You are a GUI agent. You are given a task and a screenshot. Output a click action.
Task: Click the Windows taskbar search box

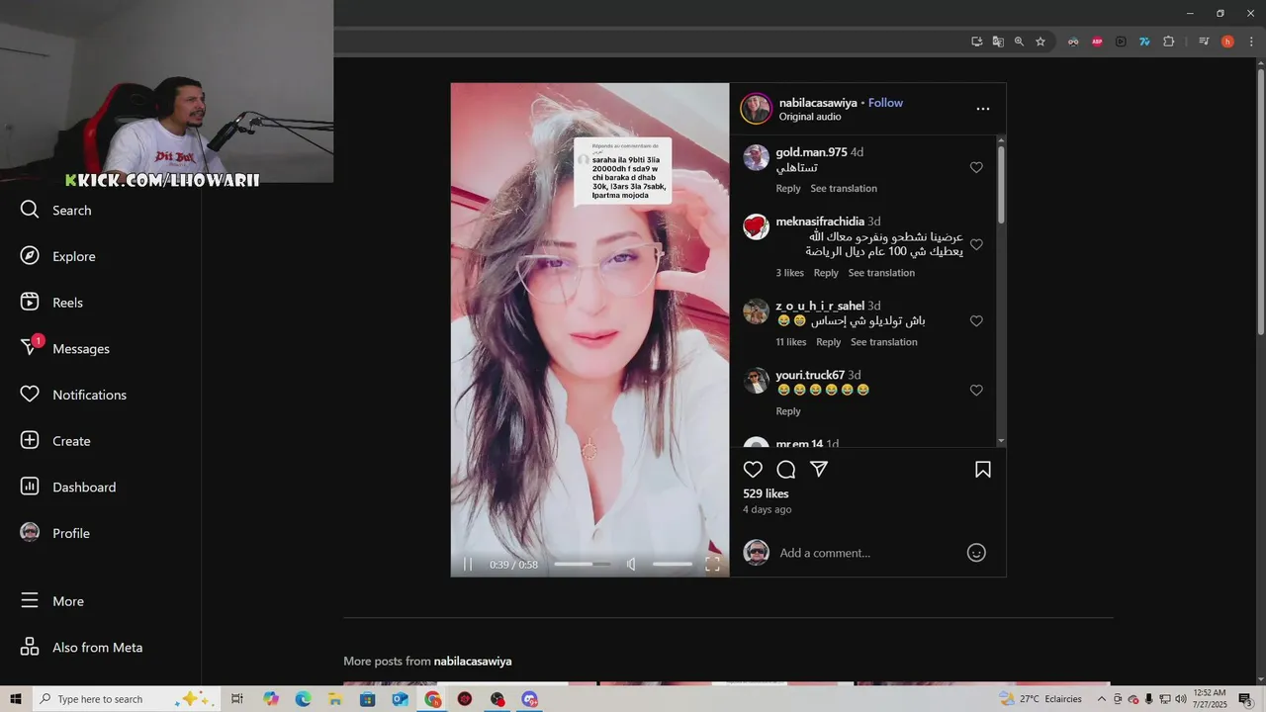coord(127,699)
